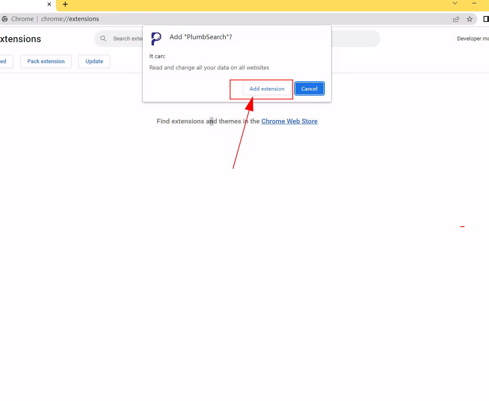Expand the tab search chevron
The image size is (489, 401).
[x=455, y=3]
